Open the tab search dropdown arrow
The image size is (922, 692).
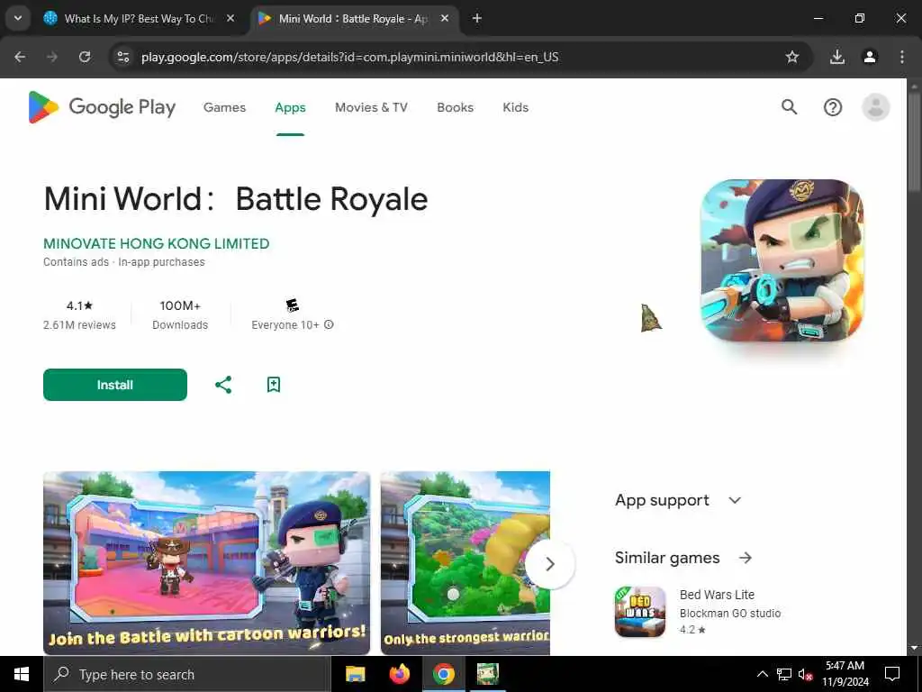18,18
